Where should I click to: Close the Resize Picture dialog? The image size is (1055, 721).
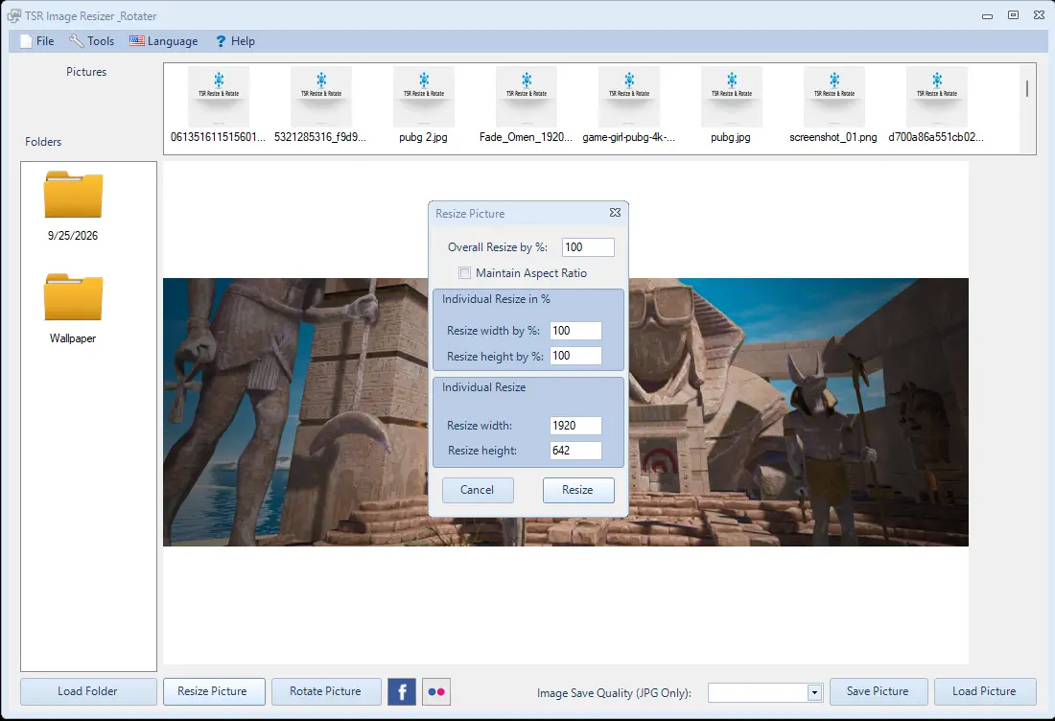point(615,213)
